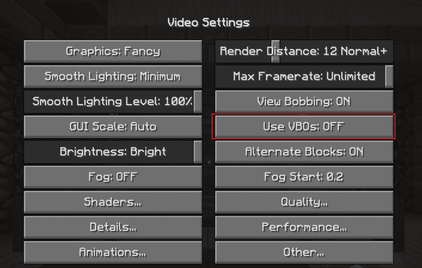Change the GUI Scale: Auto setting
This screenshot has width=422, height=268.
pos(113,127)
